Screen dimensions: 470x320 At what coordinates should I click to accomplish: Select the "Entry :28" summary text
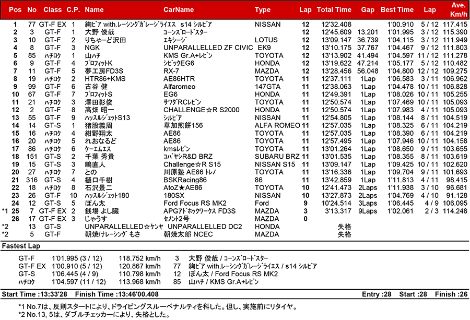(x=377, y=294)
